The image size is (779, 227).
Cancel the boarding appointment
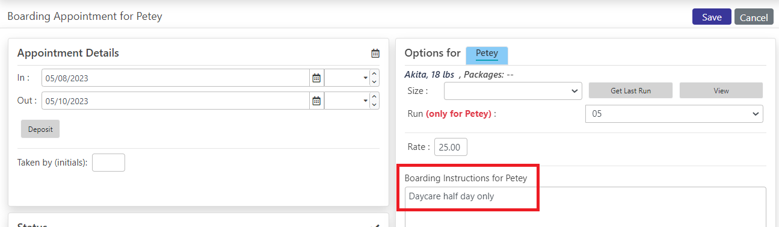pyautogui.click(x=754, y=17)
